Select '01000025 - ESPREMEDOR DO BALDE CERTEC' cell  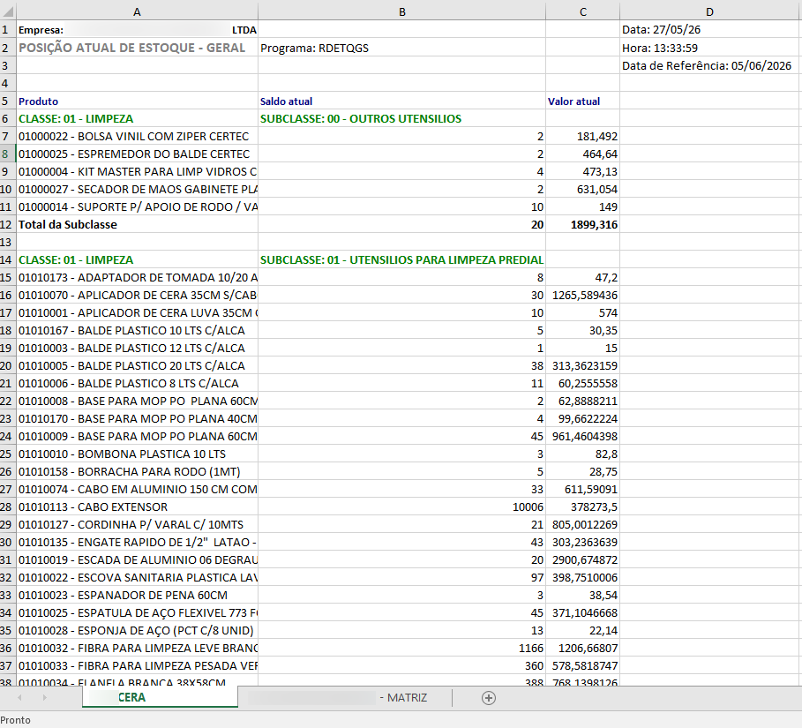[137, 154]
